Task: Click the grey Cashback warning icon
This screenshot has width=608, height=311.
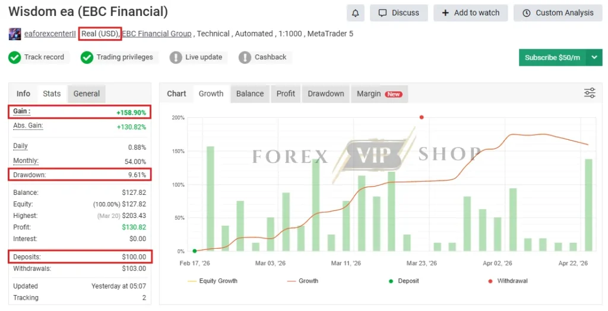Action: coord(245,57)
